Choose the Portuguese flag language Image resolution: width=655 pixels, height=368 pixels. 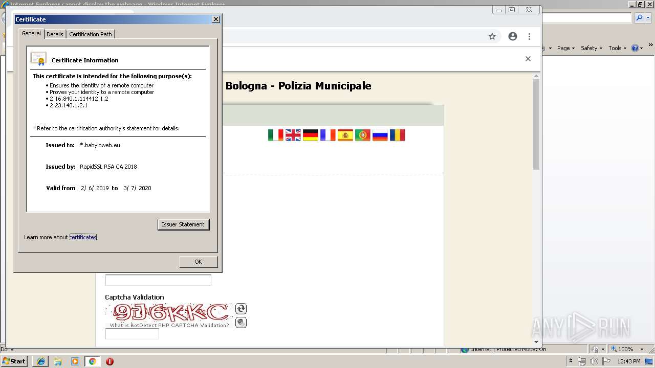pyautogui.click(x=362, y=135)
